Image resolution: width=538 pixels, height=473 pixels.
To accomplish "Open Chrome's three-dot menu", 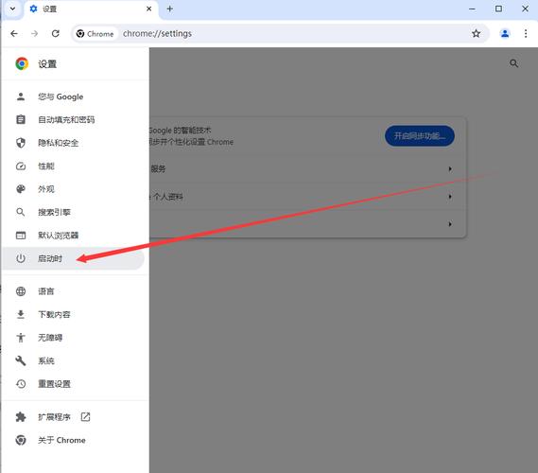I will [x=526, y=34].
